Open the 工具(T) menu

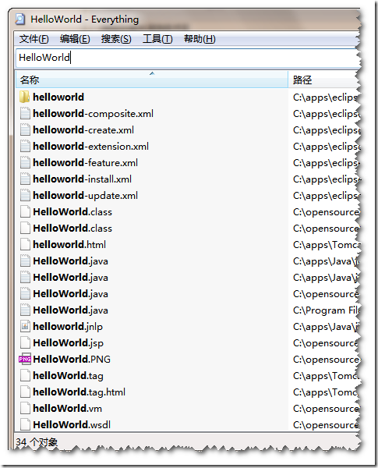[157, 39]
